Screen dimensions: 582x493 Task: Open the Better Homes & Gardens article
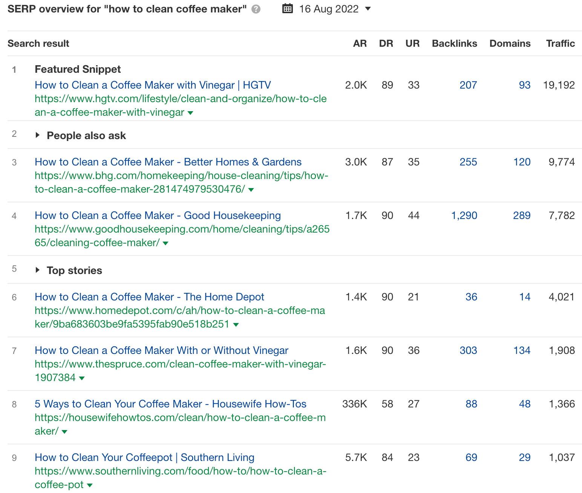(168, 162)
